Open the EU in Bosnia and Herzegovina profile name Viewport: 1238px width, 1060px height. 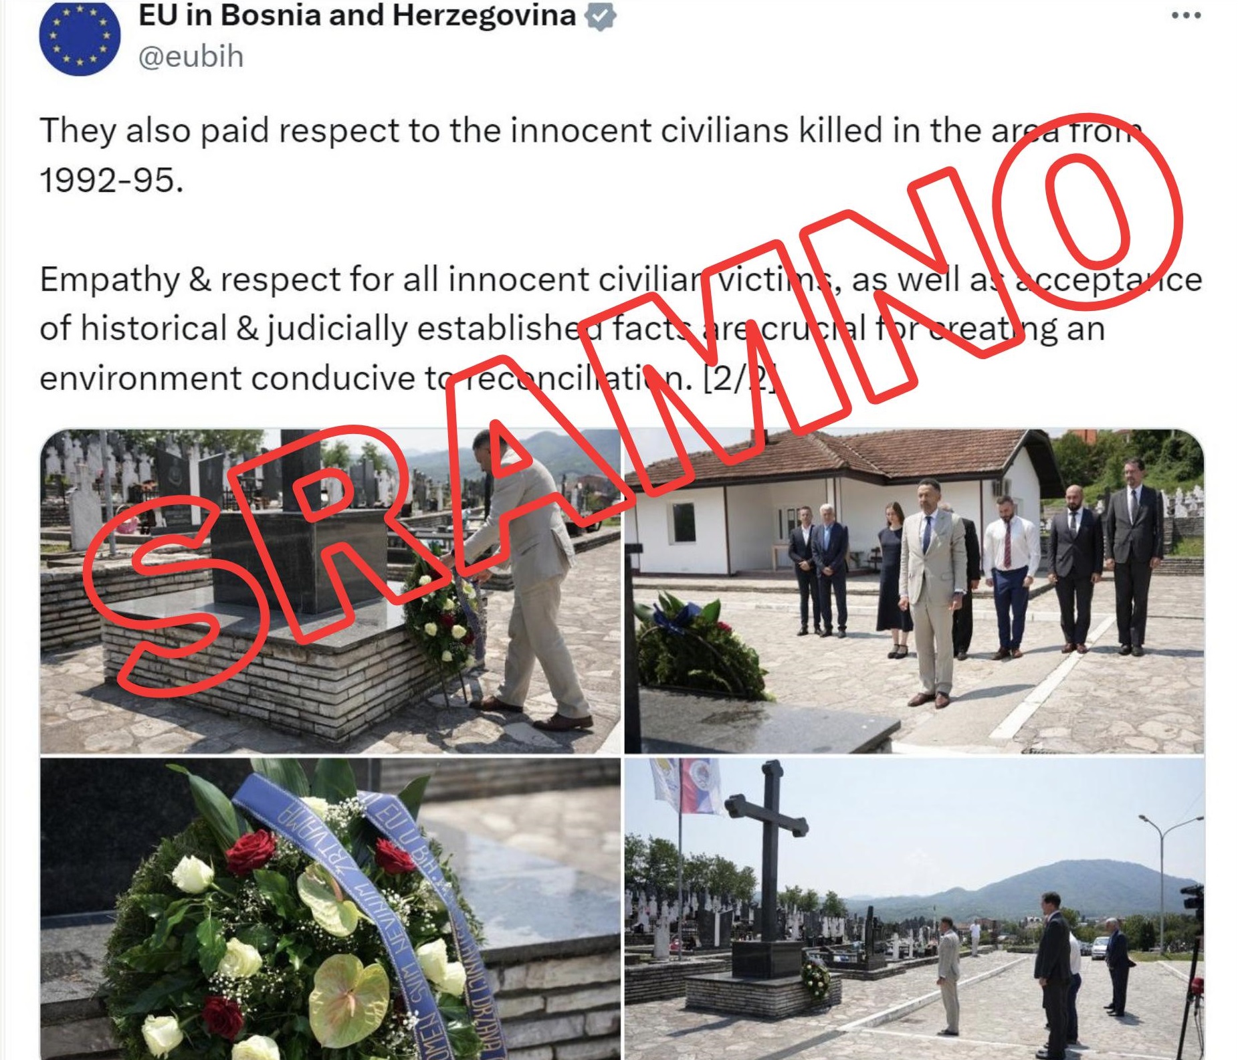click(x=357, y=15)
